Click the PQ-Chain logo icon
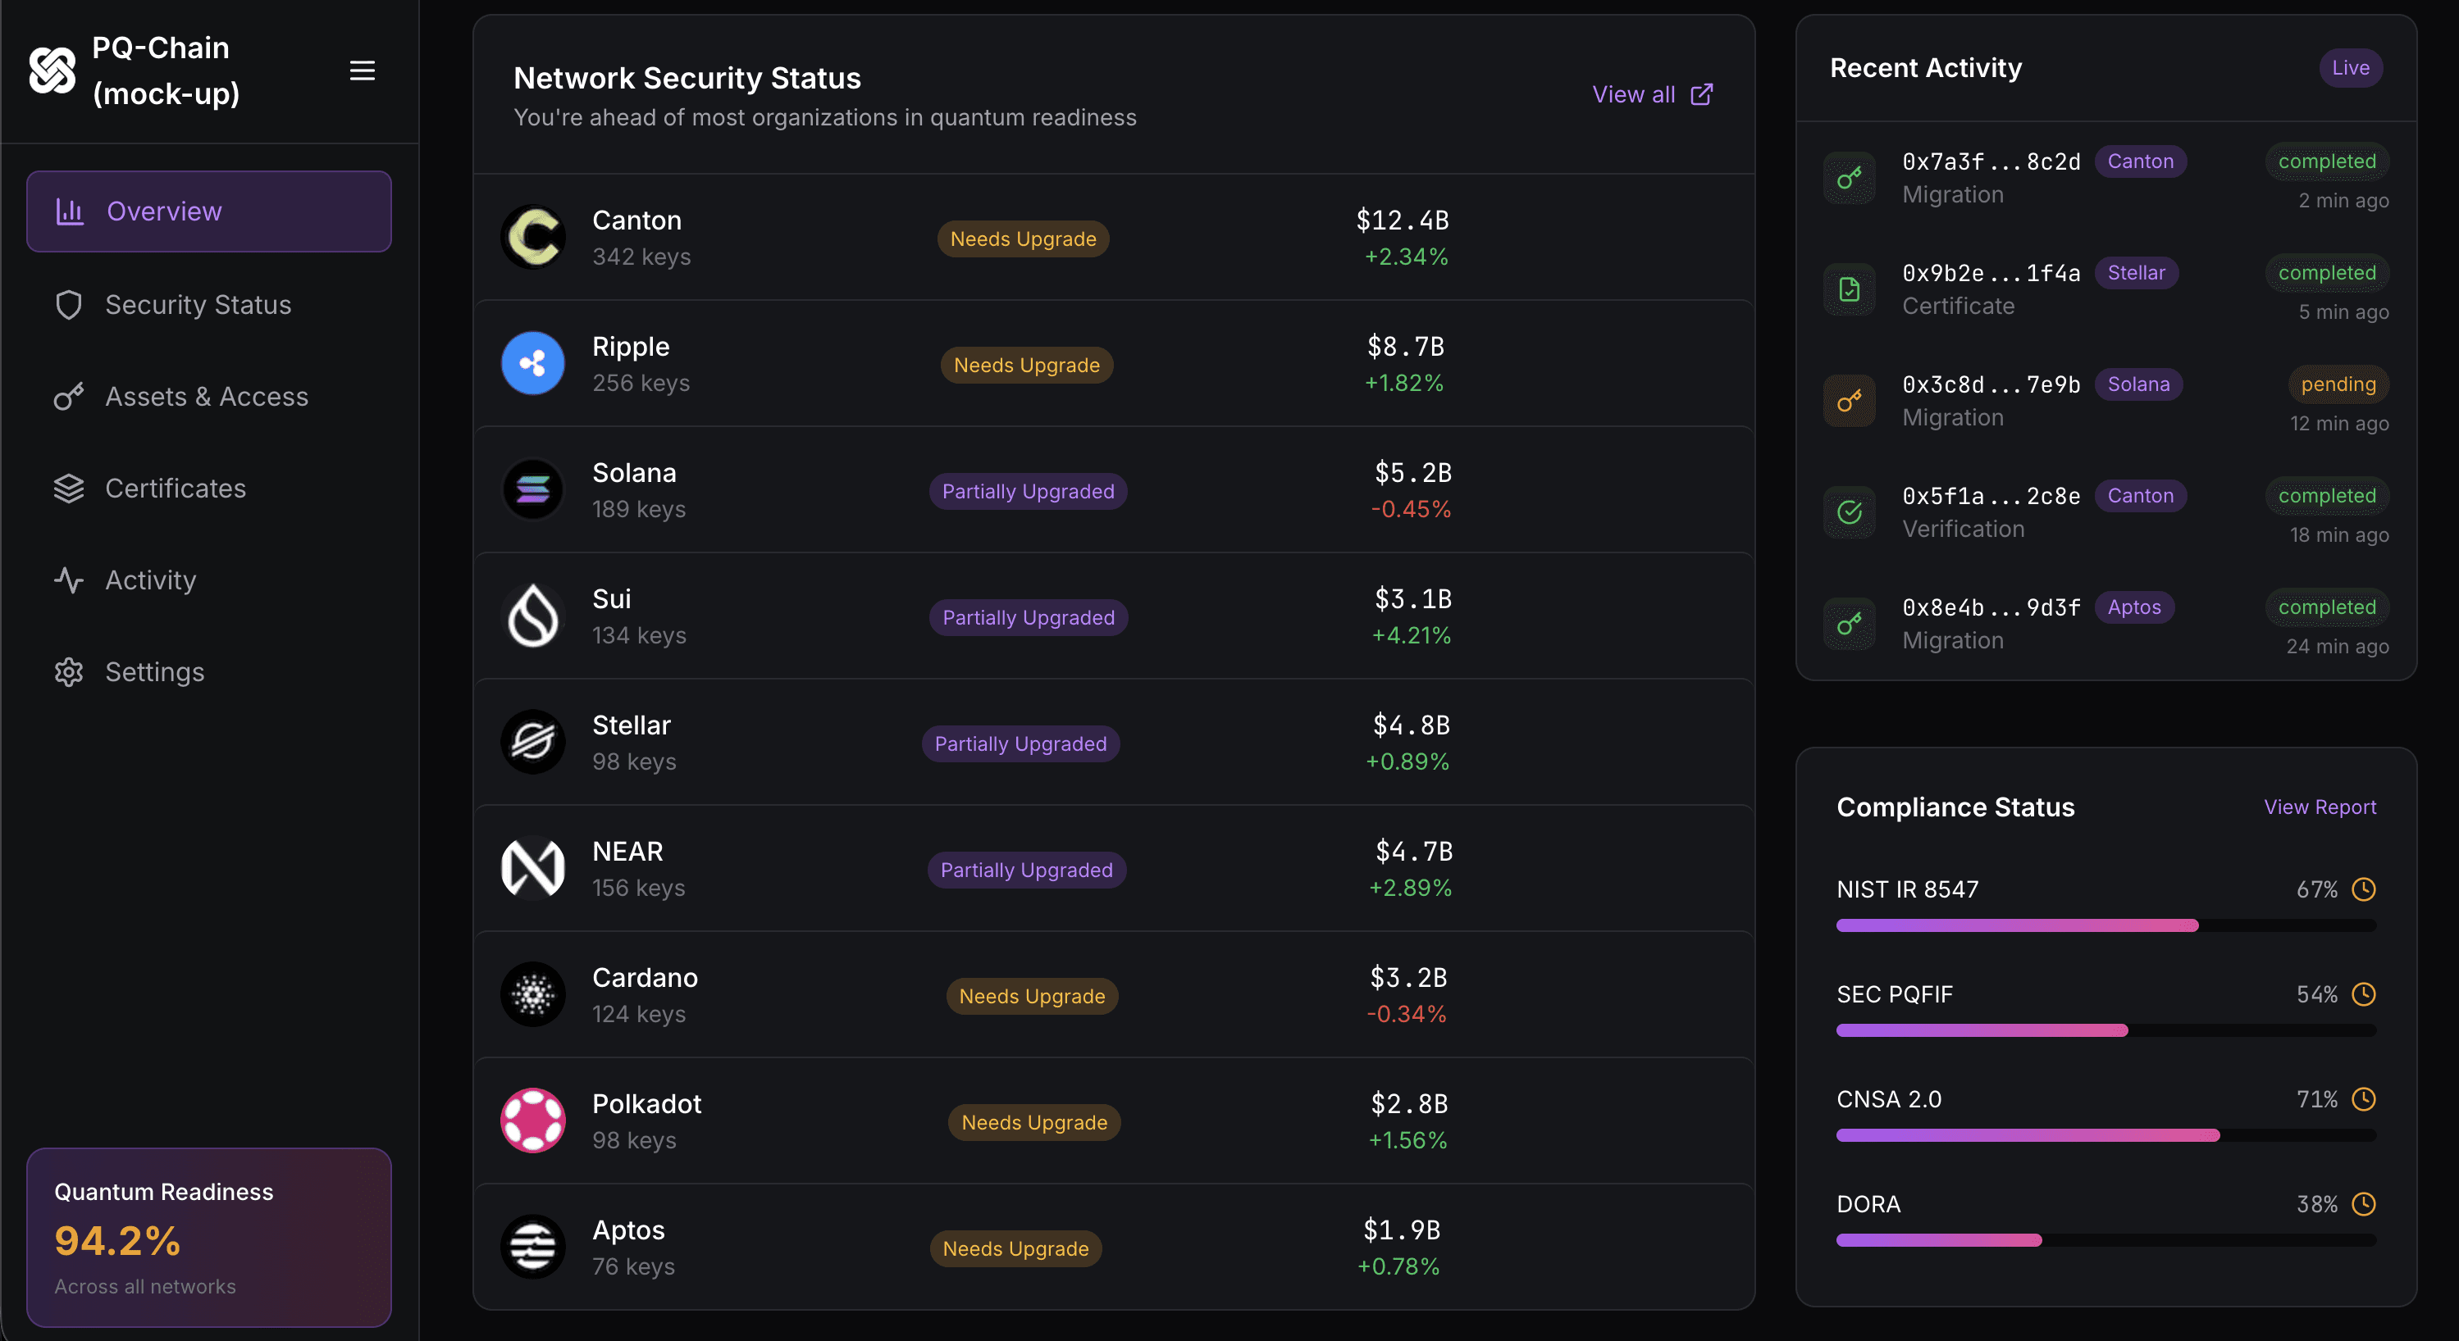2459x1341 pixels. coord(52,70)
